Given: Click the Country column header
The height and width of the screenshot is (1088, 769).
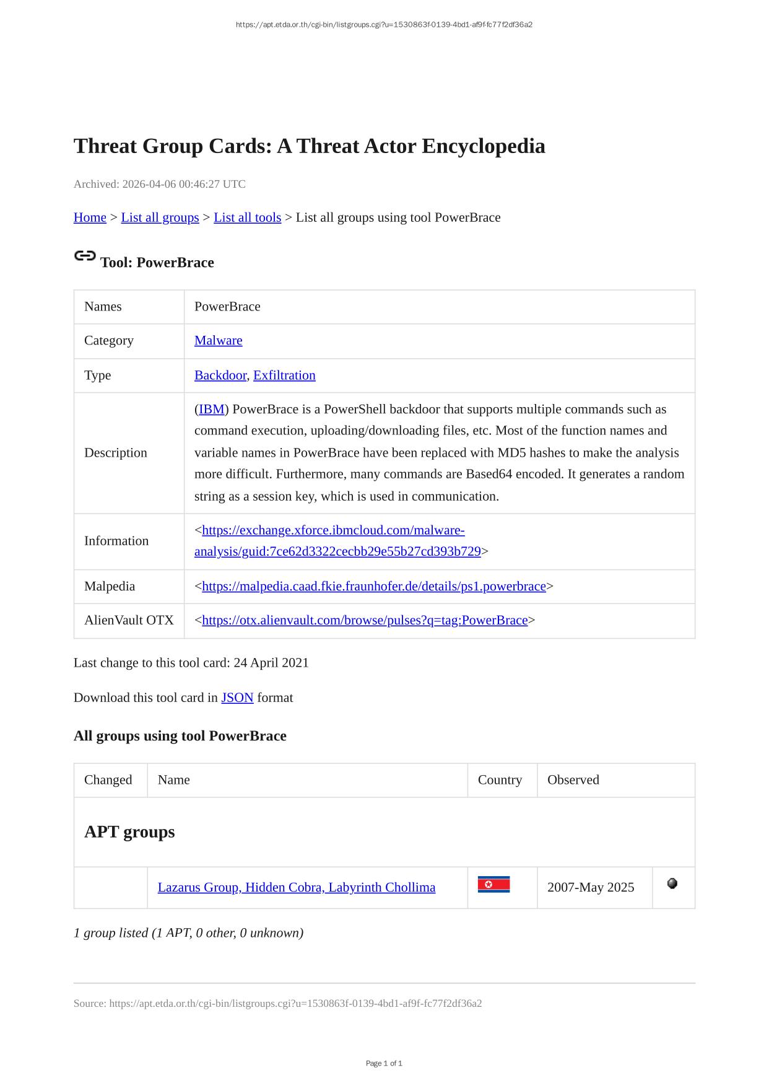Looking at the screenshot, I should coord(500,780).
